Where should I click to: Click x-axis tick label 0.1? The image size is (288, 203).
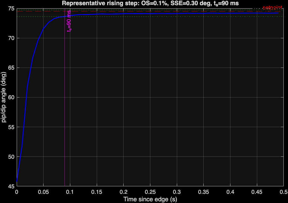point(70,192)
